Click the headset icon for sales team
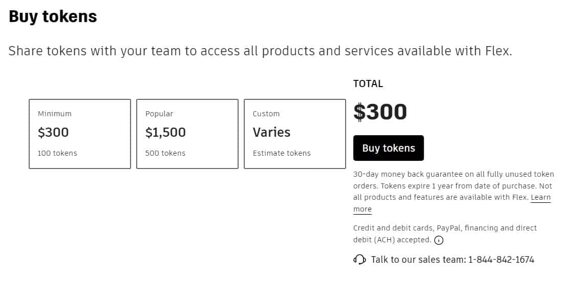Image resolution: width=575 pixels, height=293 pixels. point(359,260)
